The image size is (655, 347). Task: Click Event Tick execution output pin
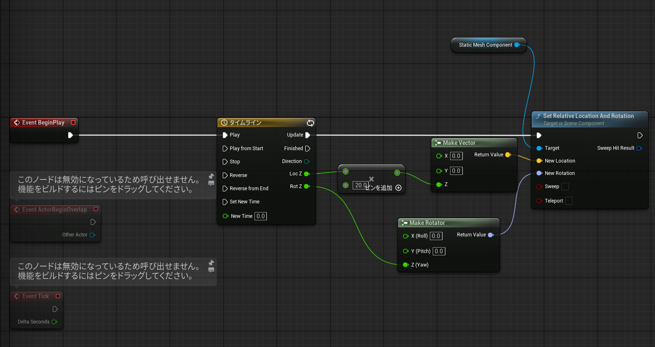click(55, 309)
